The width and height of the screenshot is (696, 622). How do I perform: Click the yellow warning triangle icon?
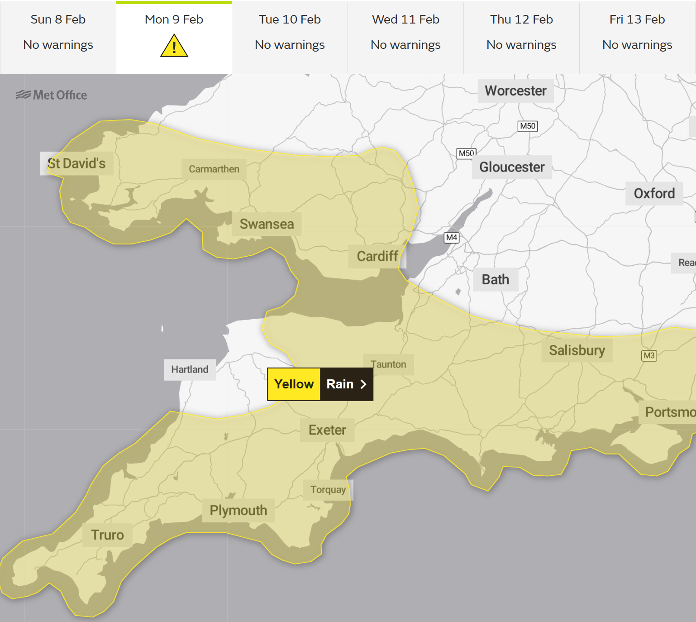174,45
